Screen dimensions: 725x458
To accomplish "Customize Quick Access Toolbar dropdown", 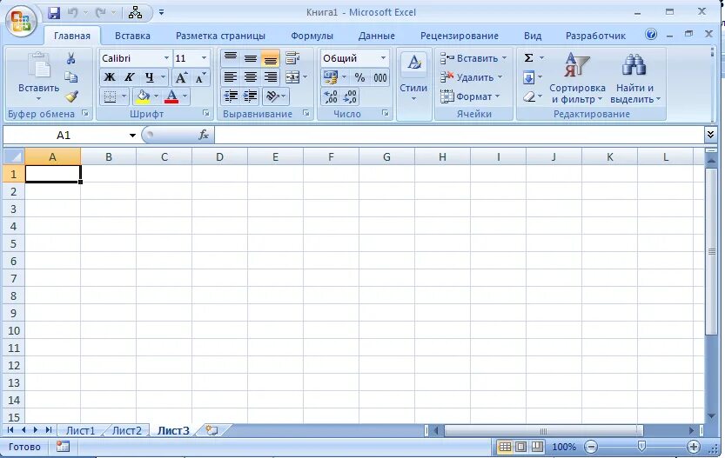I will (x=161, y=12).
